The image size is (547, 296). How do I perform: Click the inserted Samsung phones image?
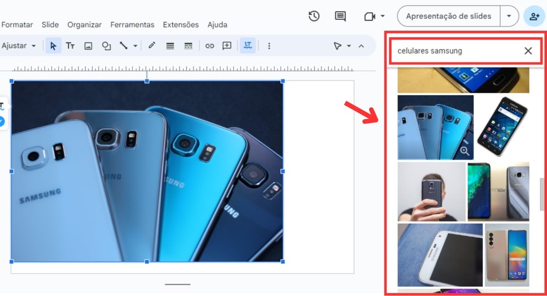[x=147, y=171]
